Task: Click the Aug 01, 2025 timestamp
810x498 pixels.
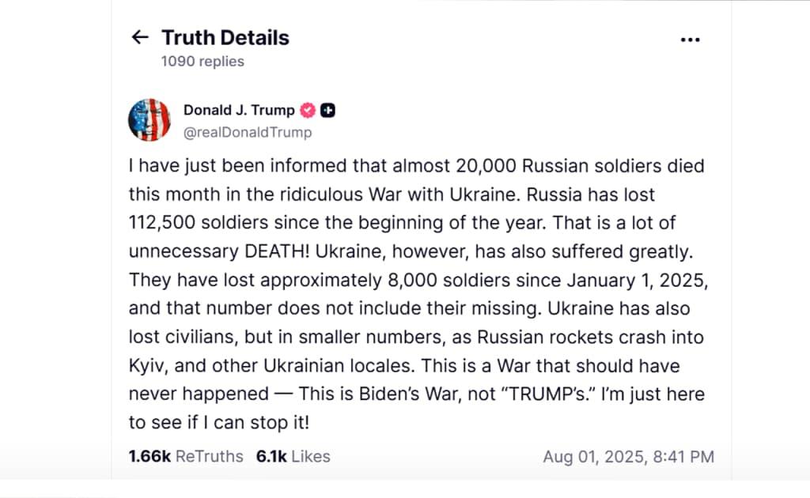Action: click(628, 456)
